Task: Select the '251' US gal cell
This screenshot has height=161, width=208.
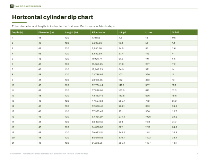Action: click(x=131, y=111)
